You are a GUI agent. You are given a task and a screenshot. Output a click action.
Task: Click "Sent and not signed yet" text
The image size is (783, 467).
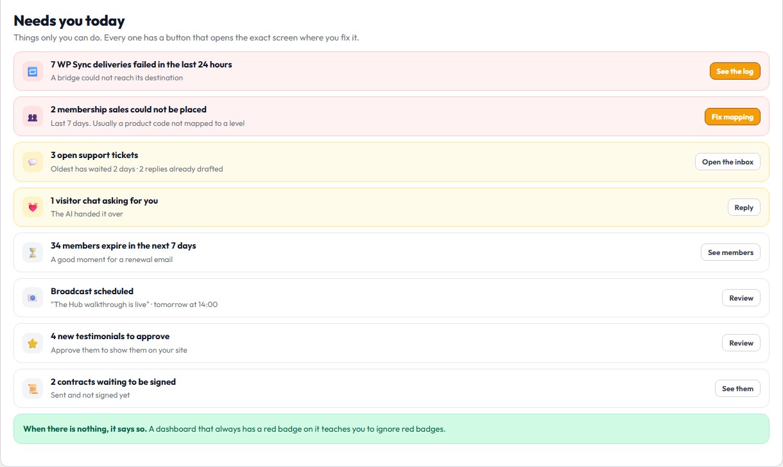coord(90,395)
